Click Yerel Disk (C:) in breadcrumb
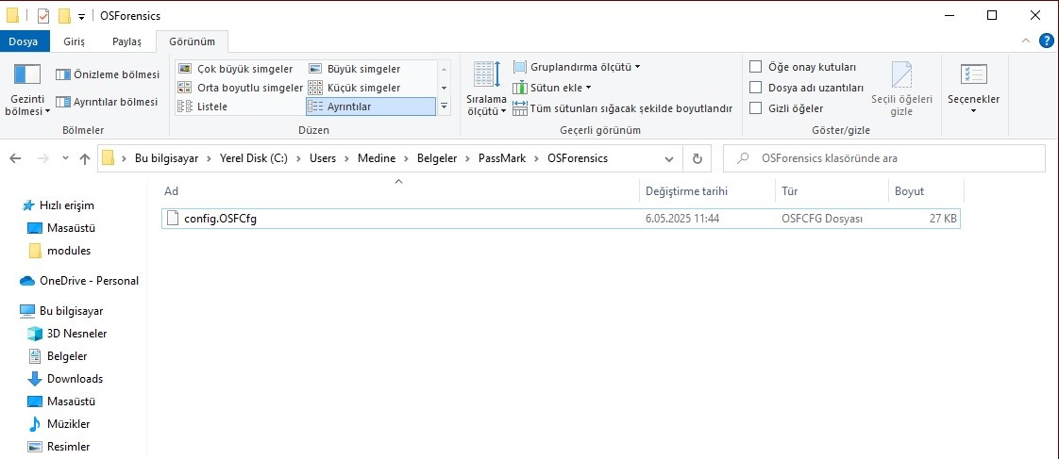This screenshot has height=459, width=1059. click(x=254, y=159)
